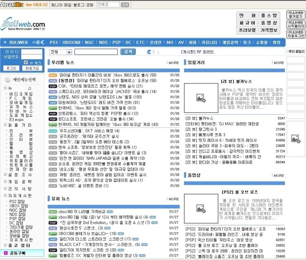This screenshot has width=306, height=260.
Task: Click the 로그인 button
Action: coord(11,68)
